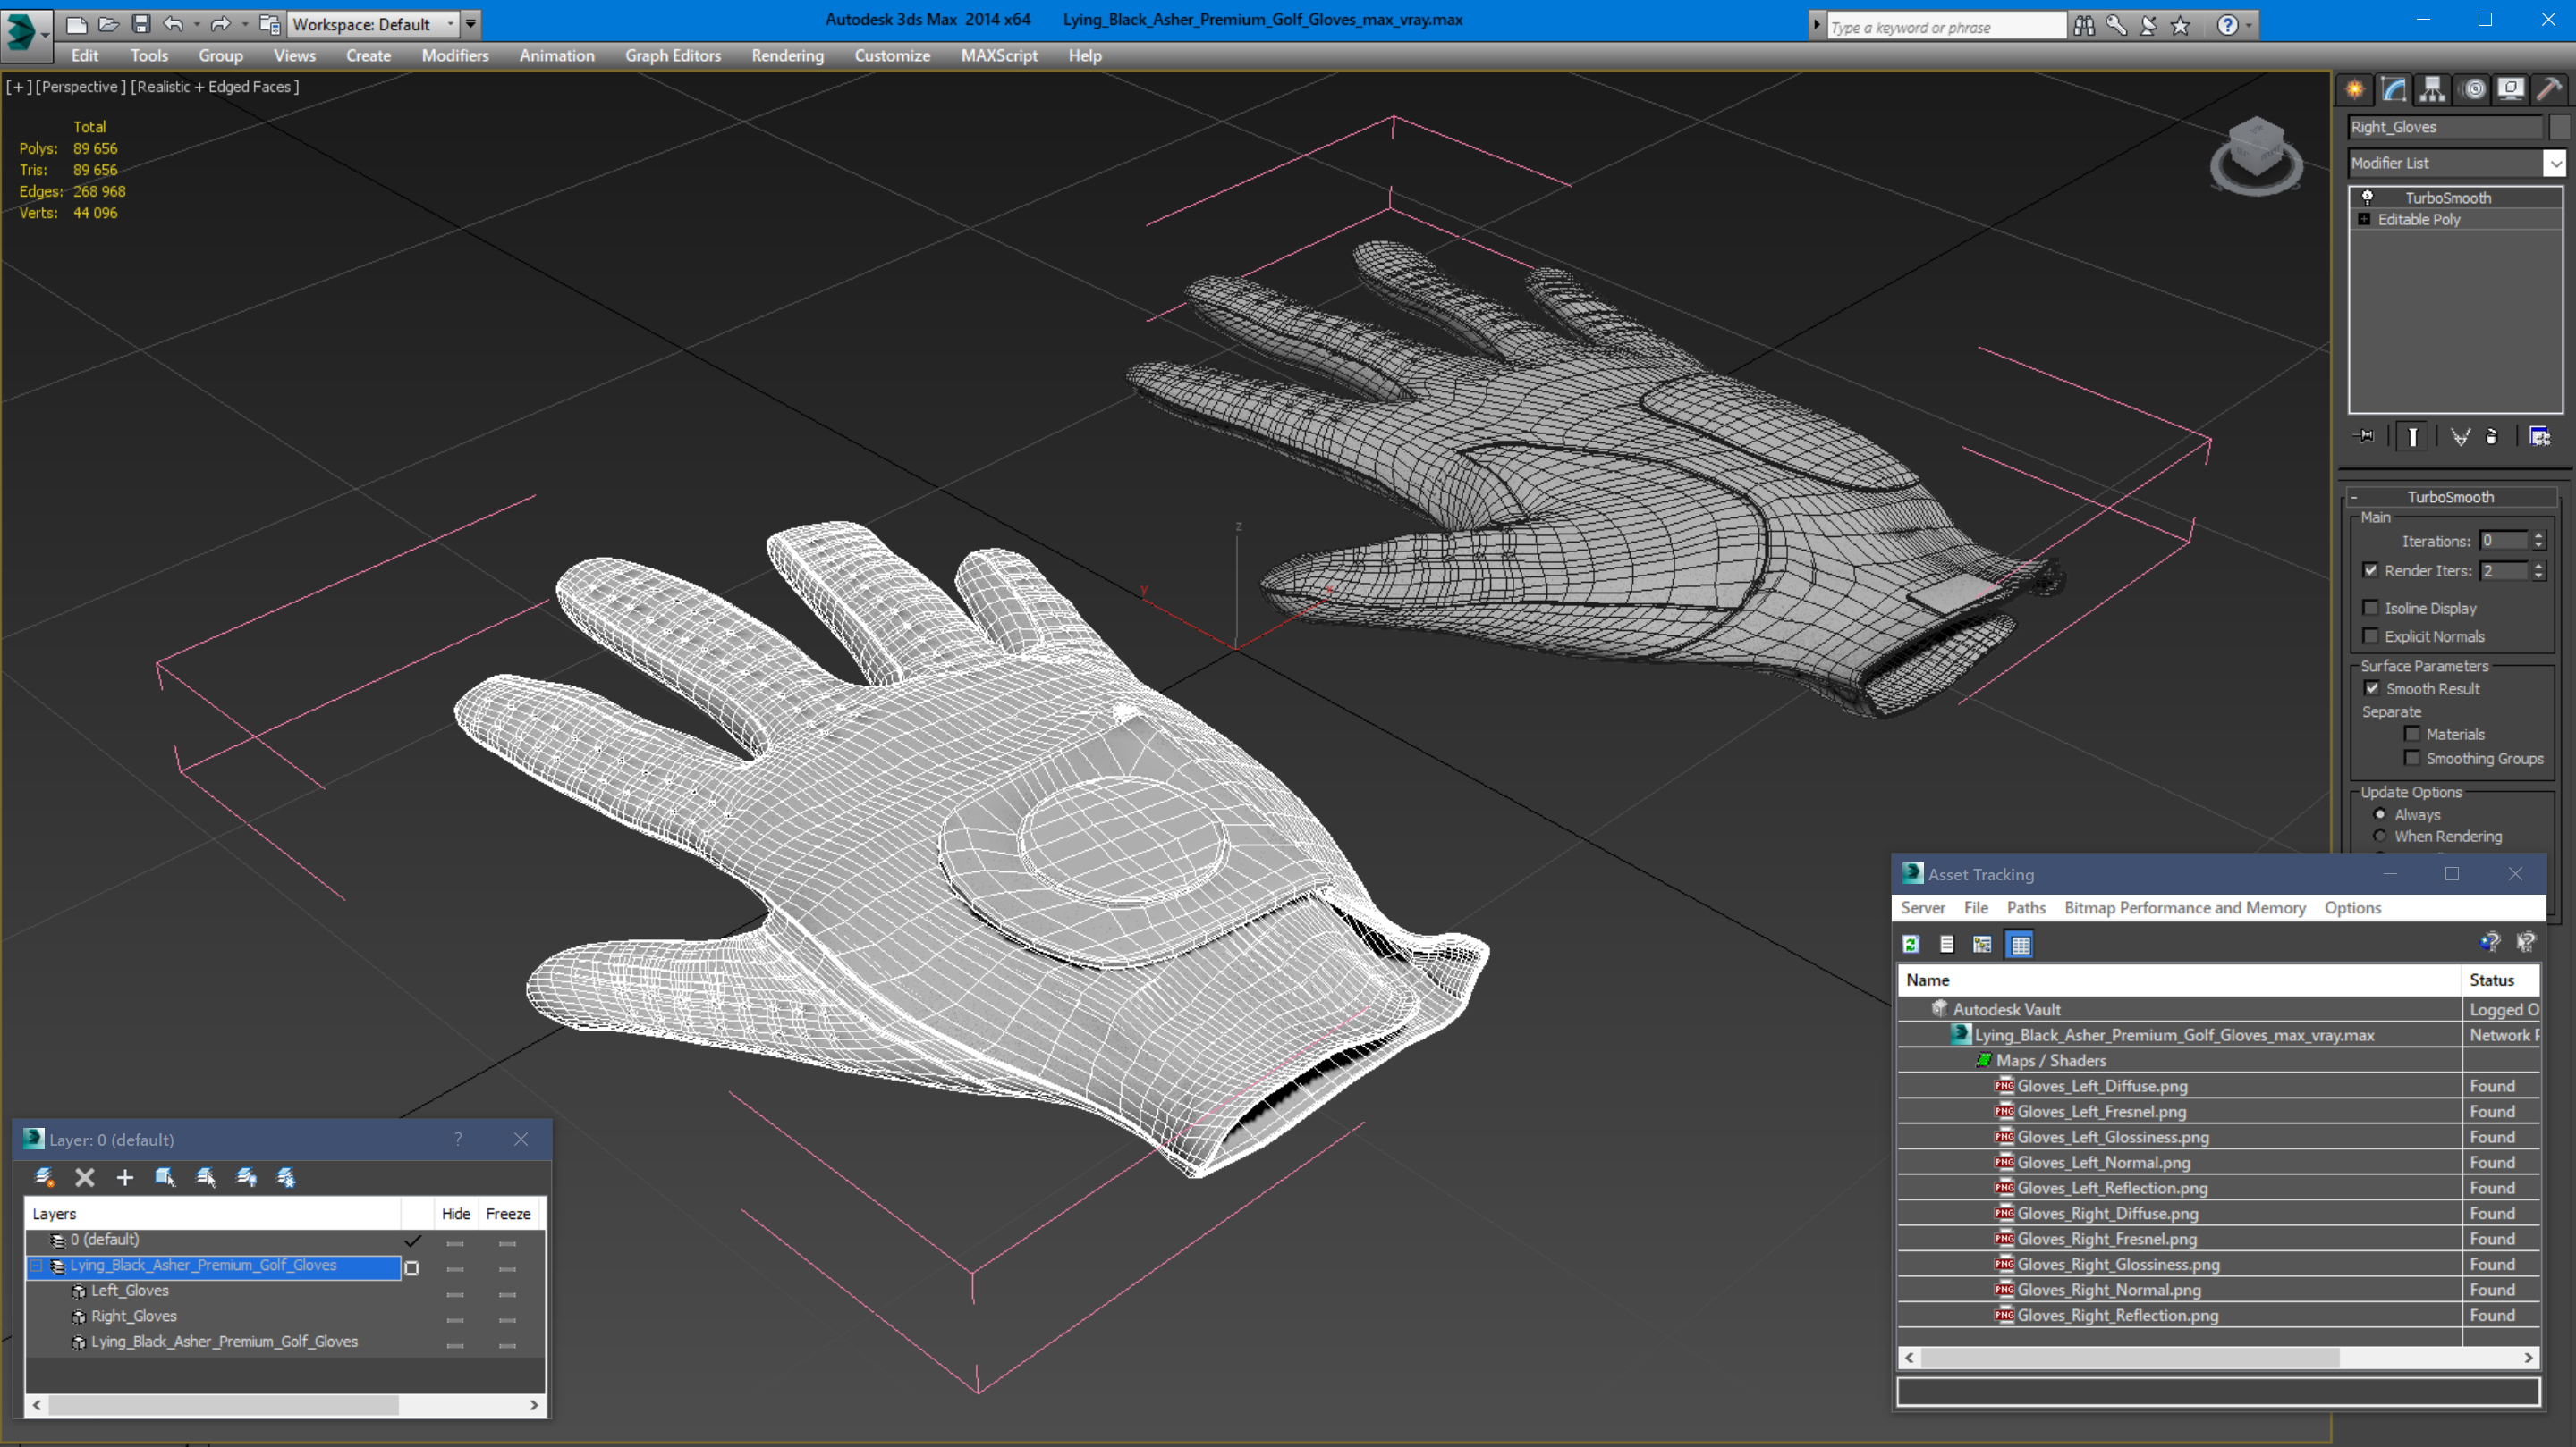The width and height of the screenshot is (2576, 1447).
Task: Enable the Isoline Display checkbox
Action: (2370, 608)
